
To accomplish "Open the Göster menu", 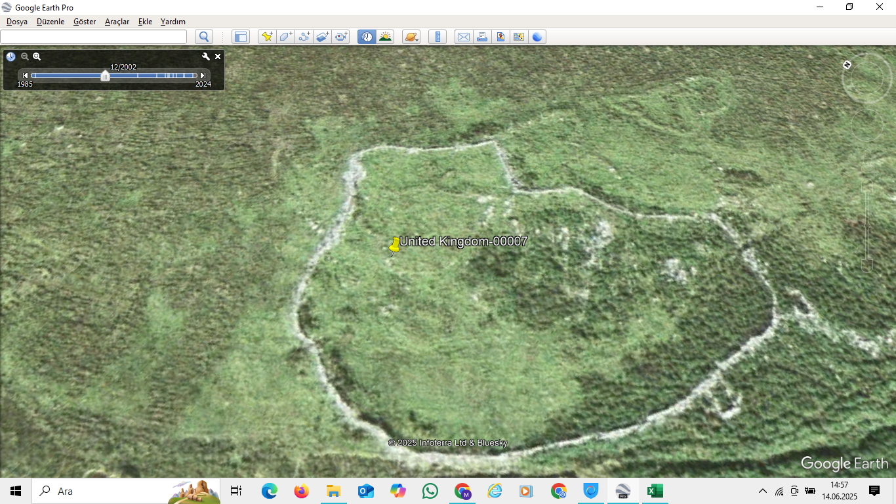I will coord(85,22).
